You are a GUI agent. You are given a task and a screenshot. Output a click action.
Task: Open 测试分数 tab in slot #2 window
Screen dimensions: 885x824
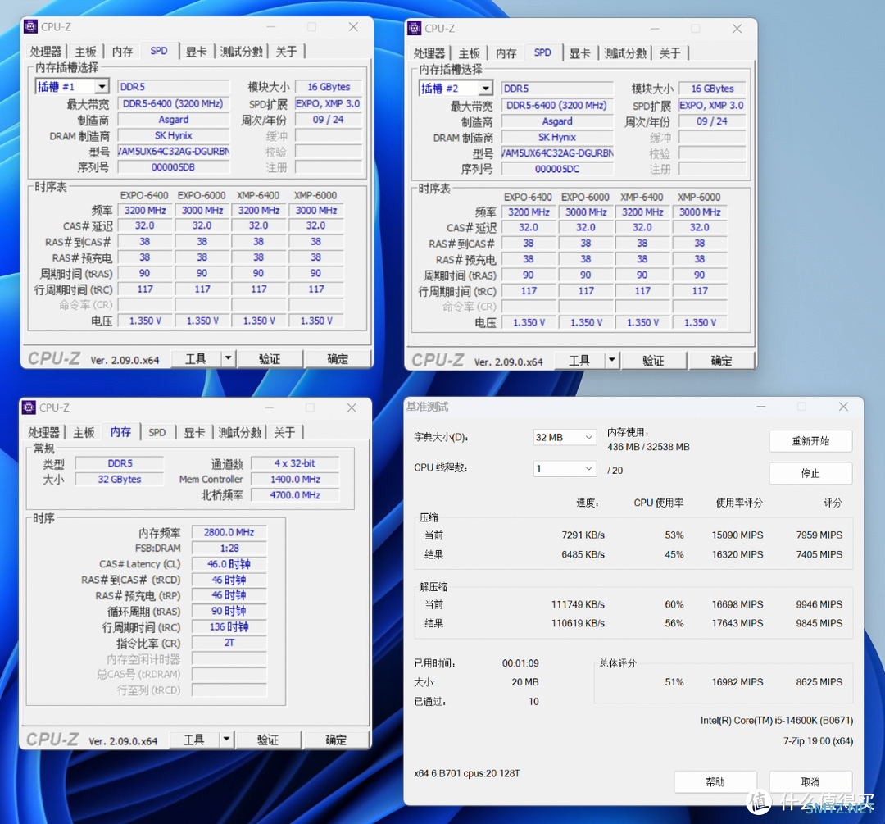pyautogui.click(x=625, y=53)
